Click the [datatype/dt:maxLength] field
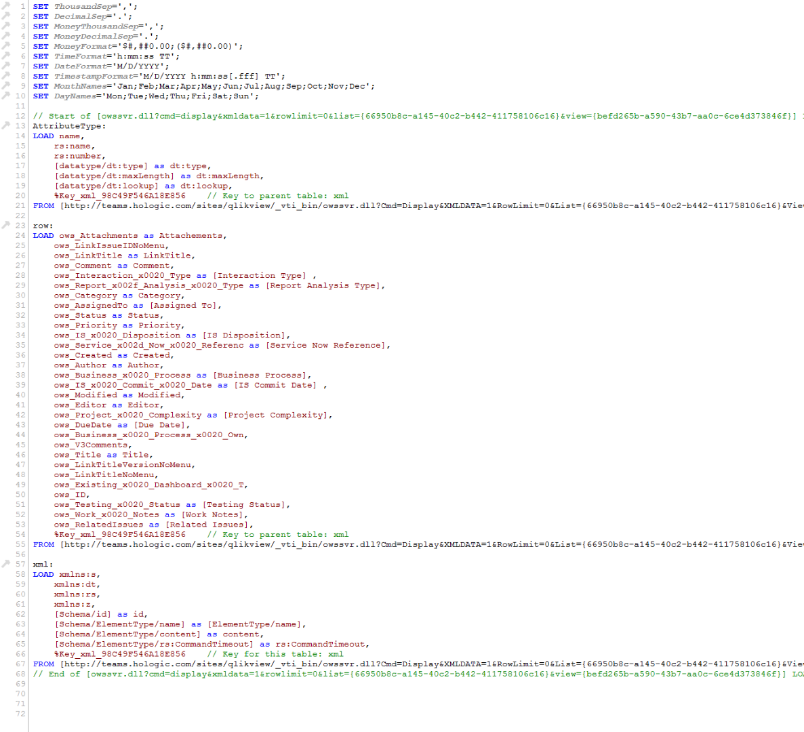The height and width of the screenshot is (732, 804). tap(115, 176)
